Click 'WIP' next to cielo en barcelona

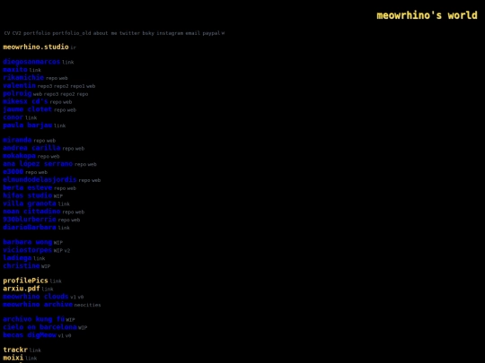click(83, 327)
